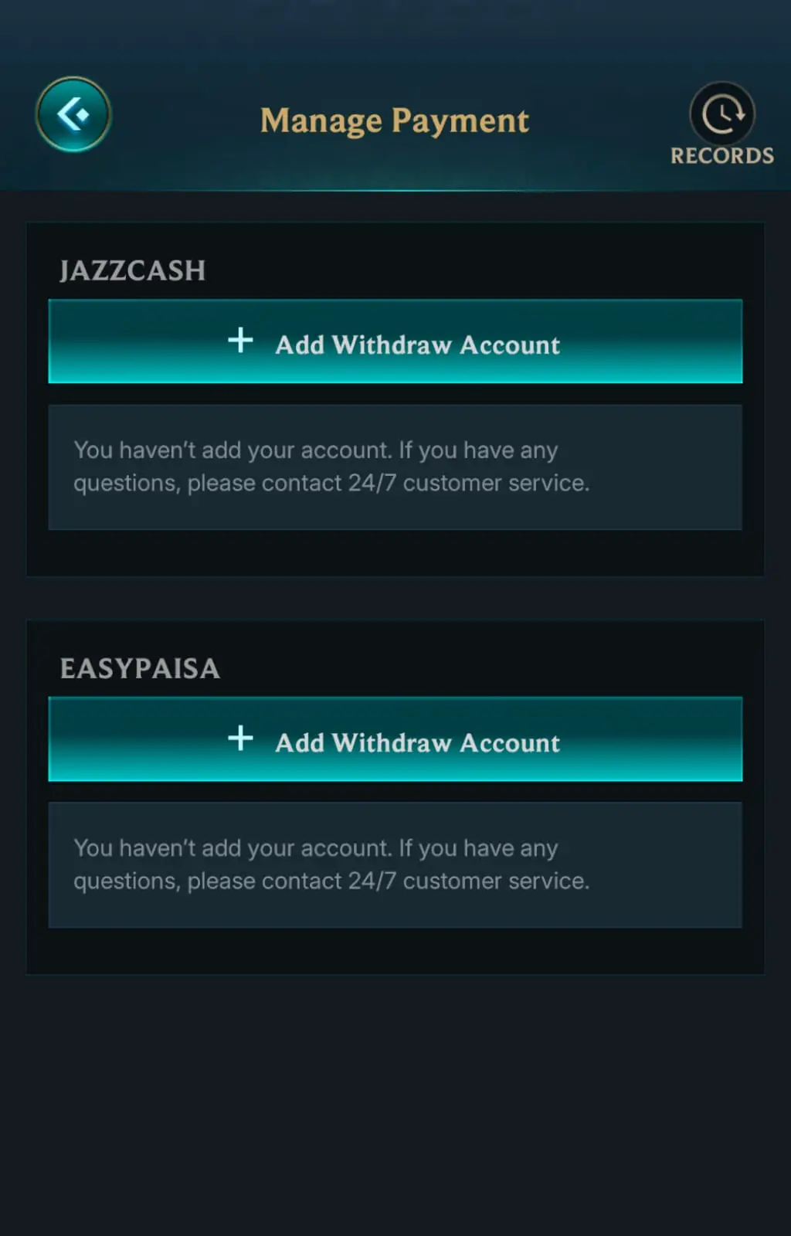Click "You haven't add your account" under Easypaisa

pos(232,848)
